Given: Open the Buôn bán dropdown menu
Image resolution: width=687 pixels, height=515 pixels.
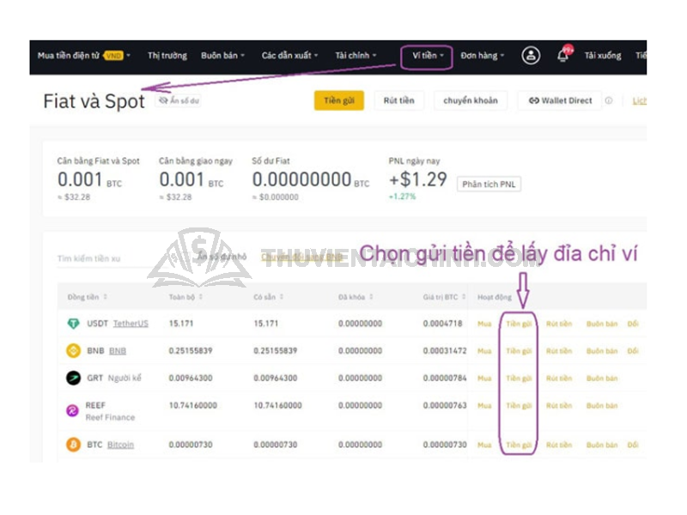Looking at the screenshot, I should tap(222, 56).
